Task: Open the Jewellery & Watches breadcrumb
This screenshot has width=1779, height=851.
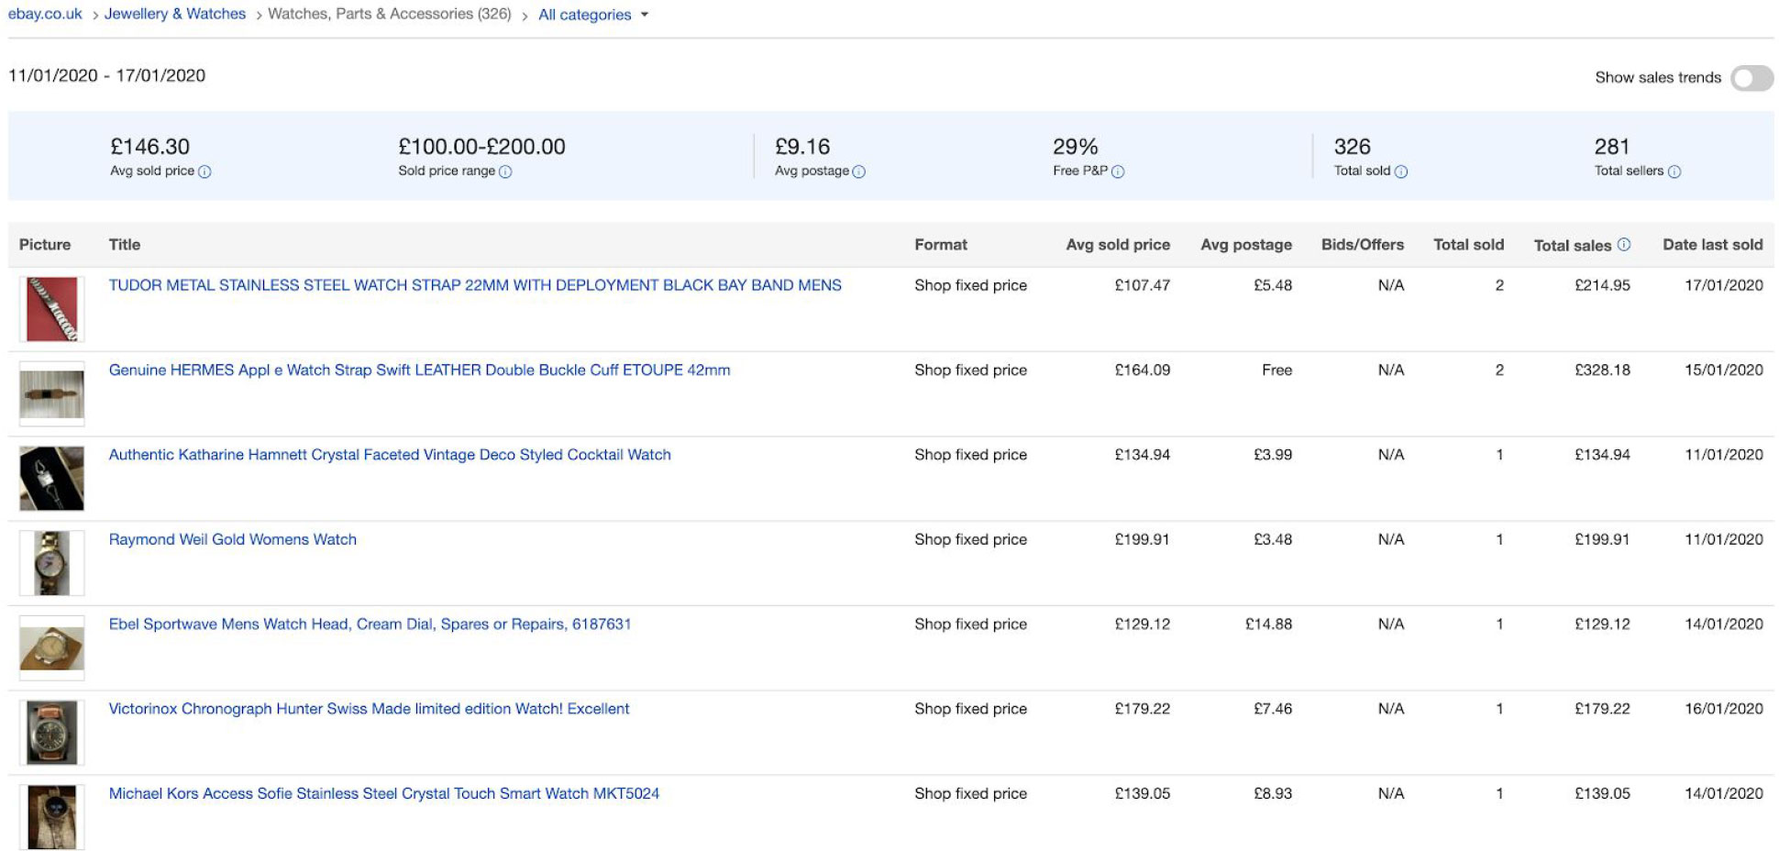Action: [x=175, y=14]
